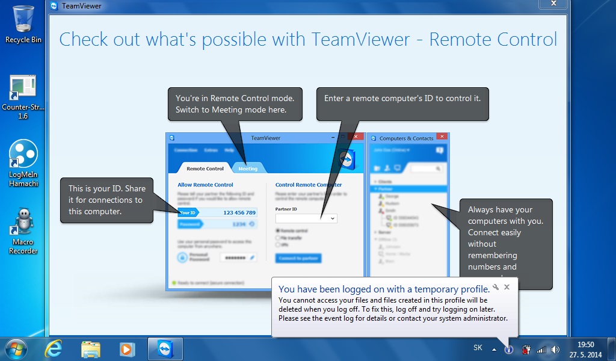Click the 'Check out what's possible' heading
This screenshot has height=361, width=616.
click(308, 39)
